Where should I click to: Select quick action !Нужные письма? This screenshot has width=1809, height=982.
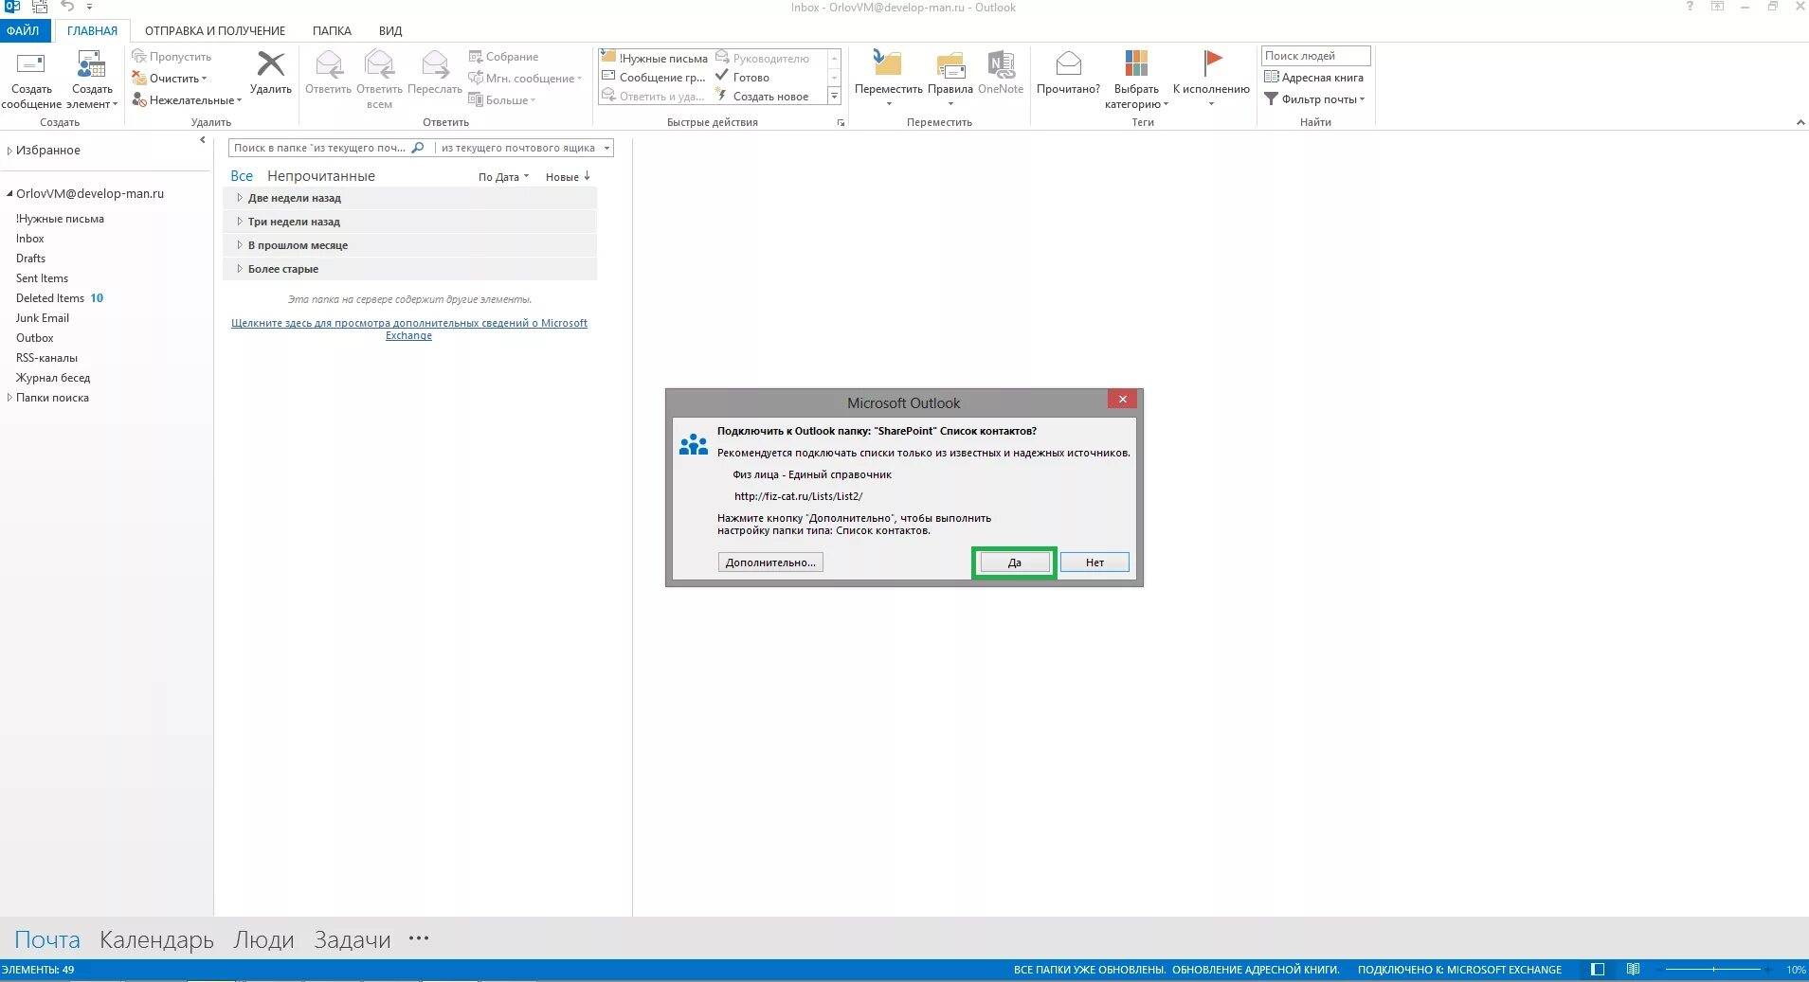tap(655, 58)
